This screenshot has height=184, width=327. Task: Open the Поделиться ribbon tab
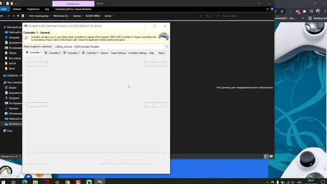pyautogui.click(x=33, y=9)
